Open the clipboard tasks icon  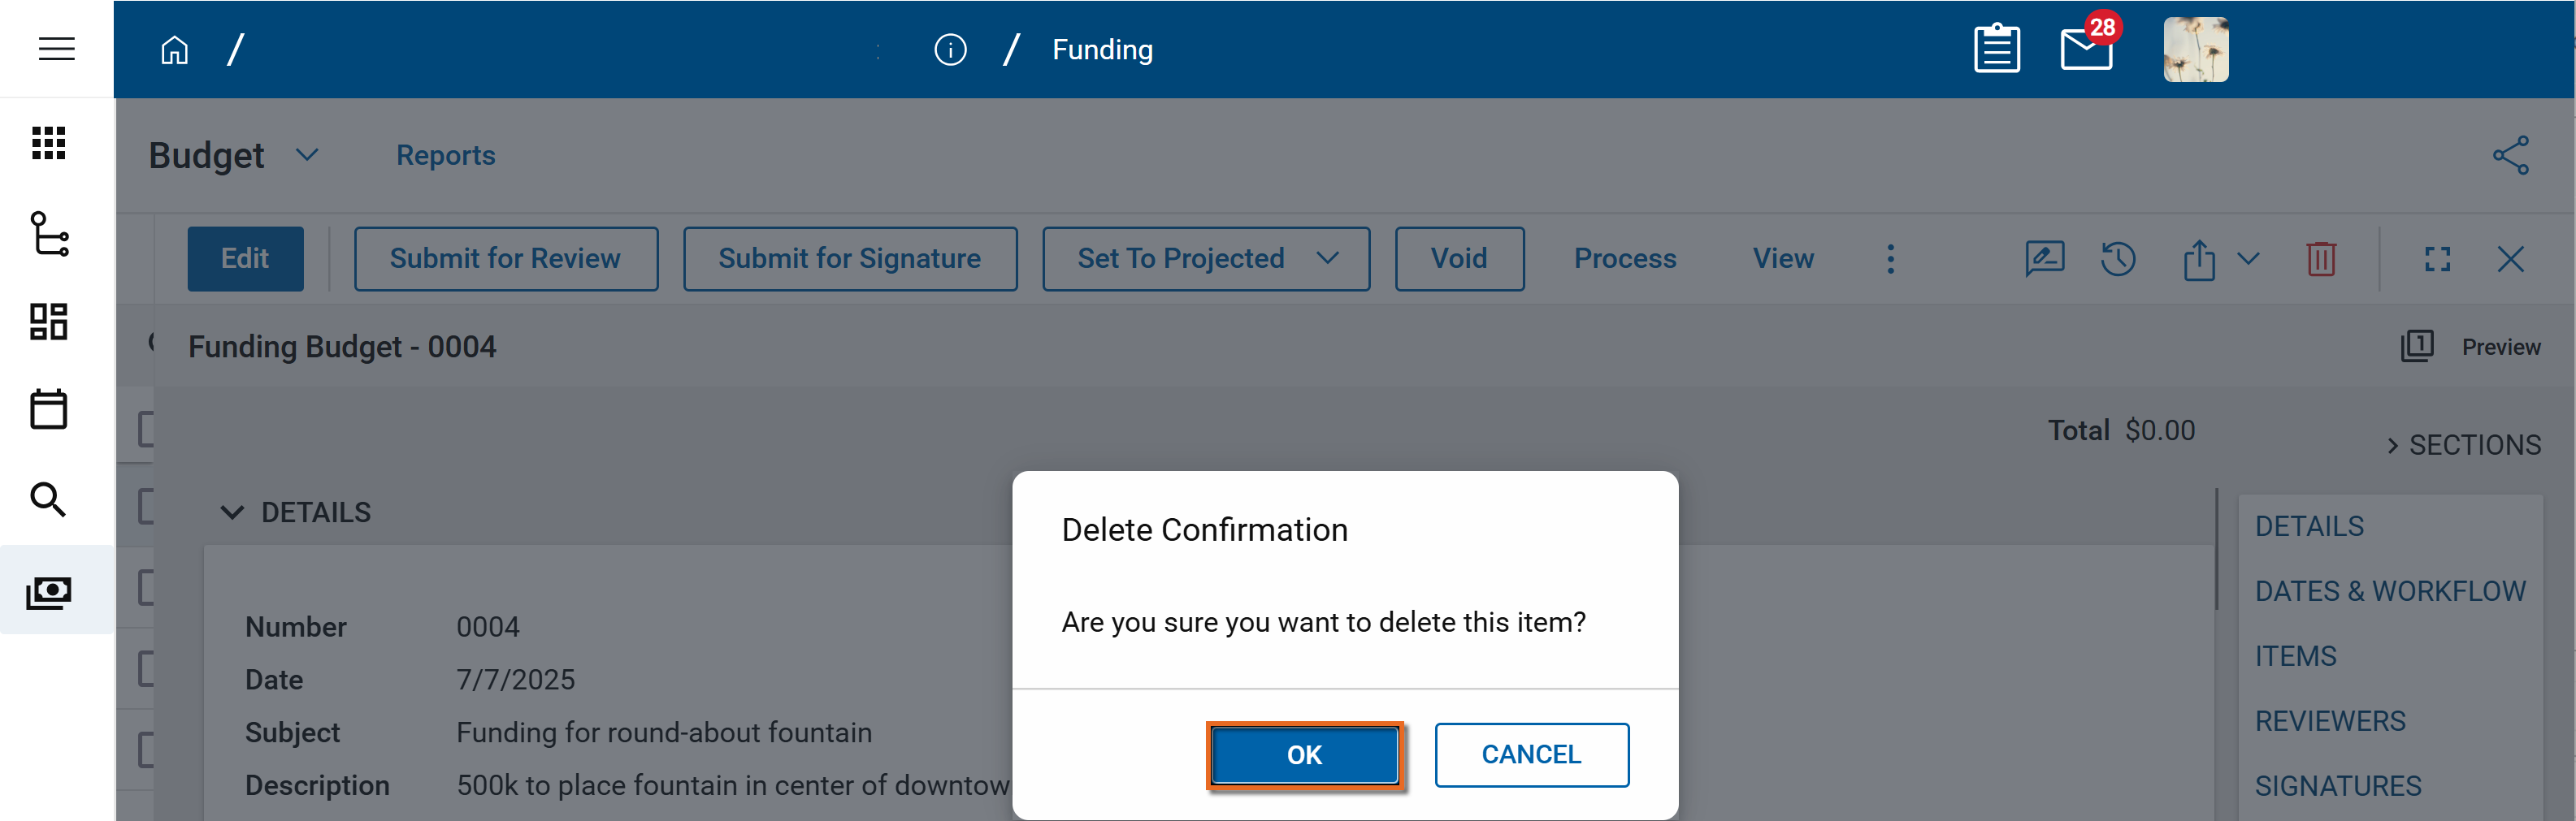1996,49
